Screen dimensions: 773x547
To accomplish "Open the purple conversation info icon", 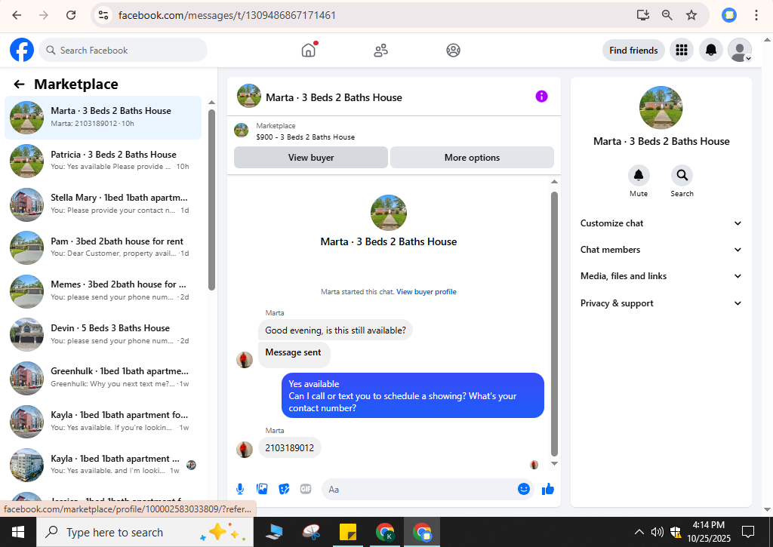I will coord(541,96).
